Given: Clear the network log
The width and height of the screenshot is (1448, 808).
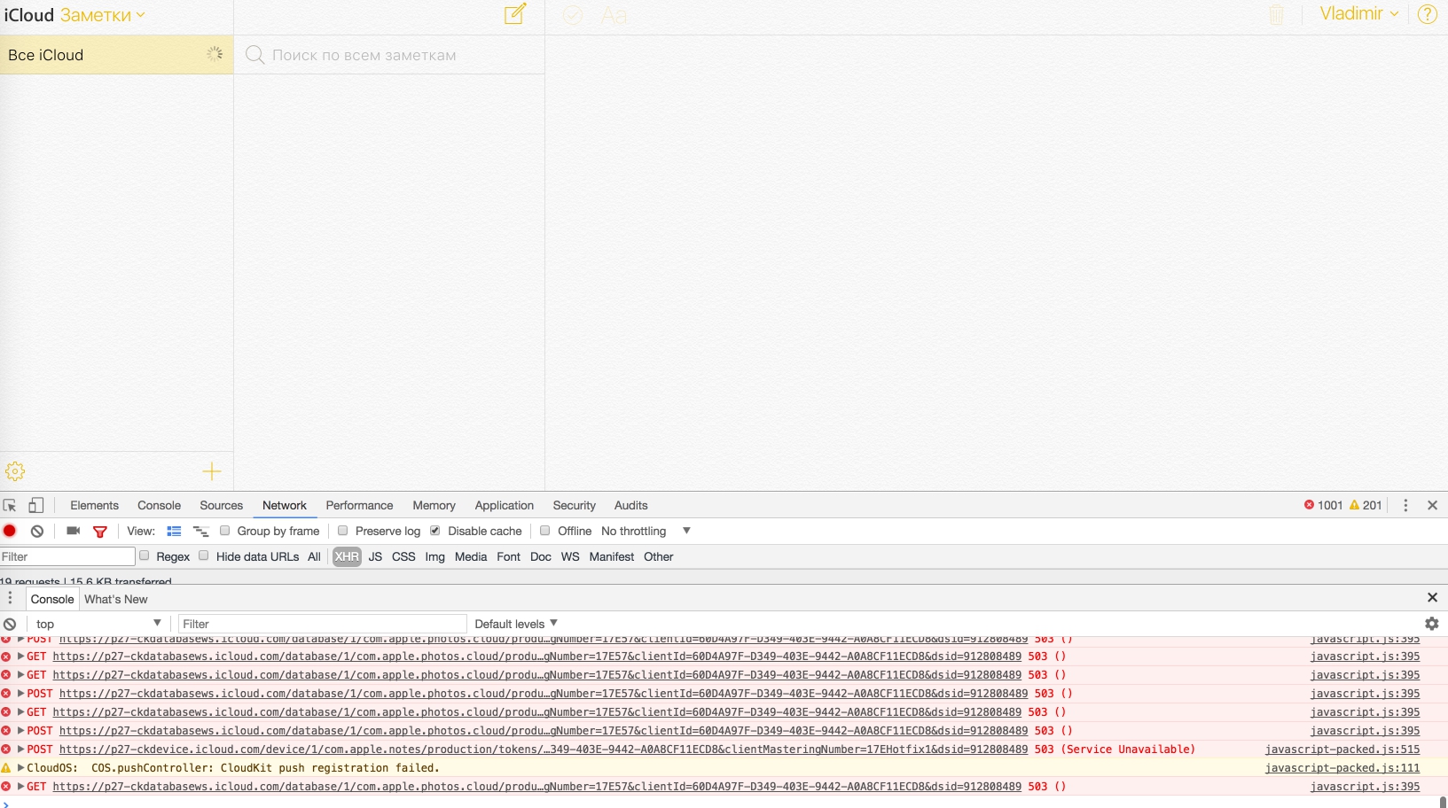Looking at the screenshot, I should point(37,531).
